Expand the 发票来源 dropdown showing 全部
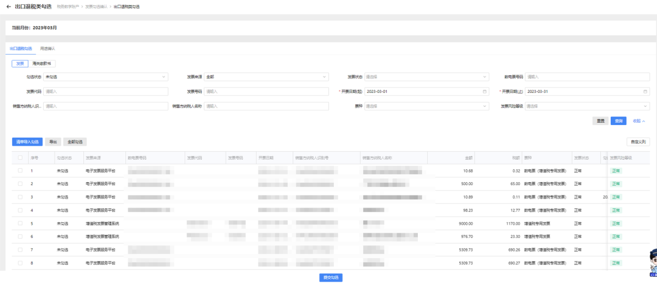Screen dimensions: 657x283 (x=266, y=77)
